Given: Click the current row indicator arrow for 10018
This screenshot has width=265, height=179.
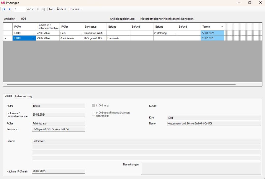Looking at the screenshot, I should 5,38.
